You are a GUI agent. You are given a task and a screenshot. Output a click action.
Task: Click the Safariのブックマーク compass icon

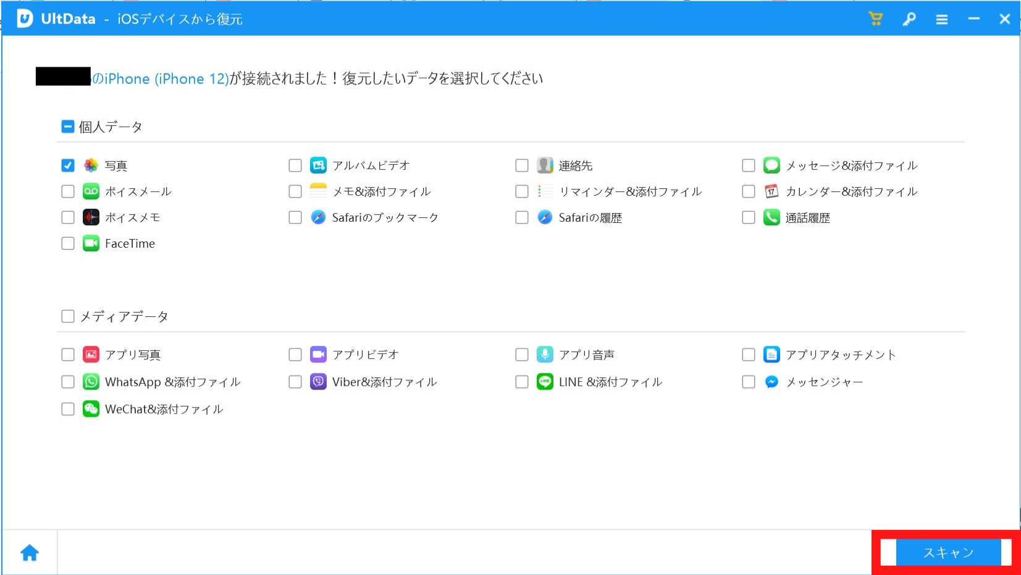coord(318,217)
